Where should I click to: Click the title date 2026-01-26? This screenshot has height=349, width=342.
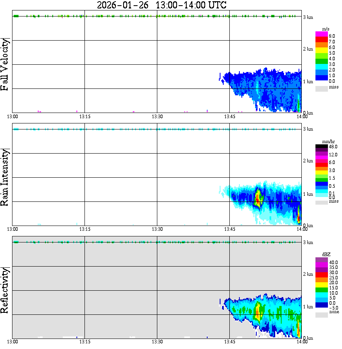[123, 5]
